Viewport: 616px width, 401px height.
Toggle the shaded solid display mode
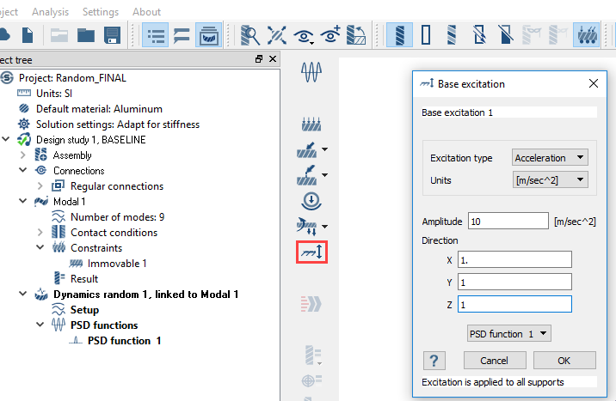(x=398, y=35)
